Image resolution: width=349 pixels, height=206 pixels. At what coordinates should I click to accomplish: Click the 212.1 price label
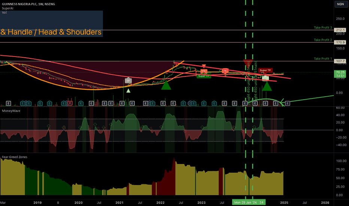[340, 30]
